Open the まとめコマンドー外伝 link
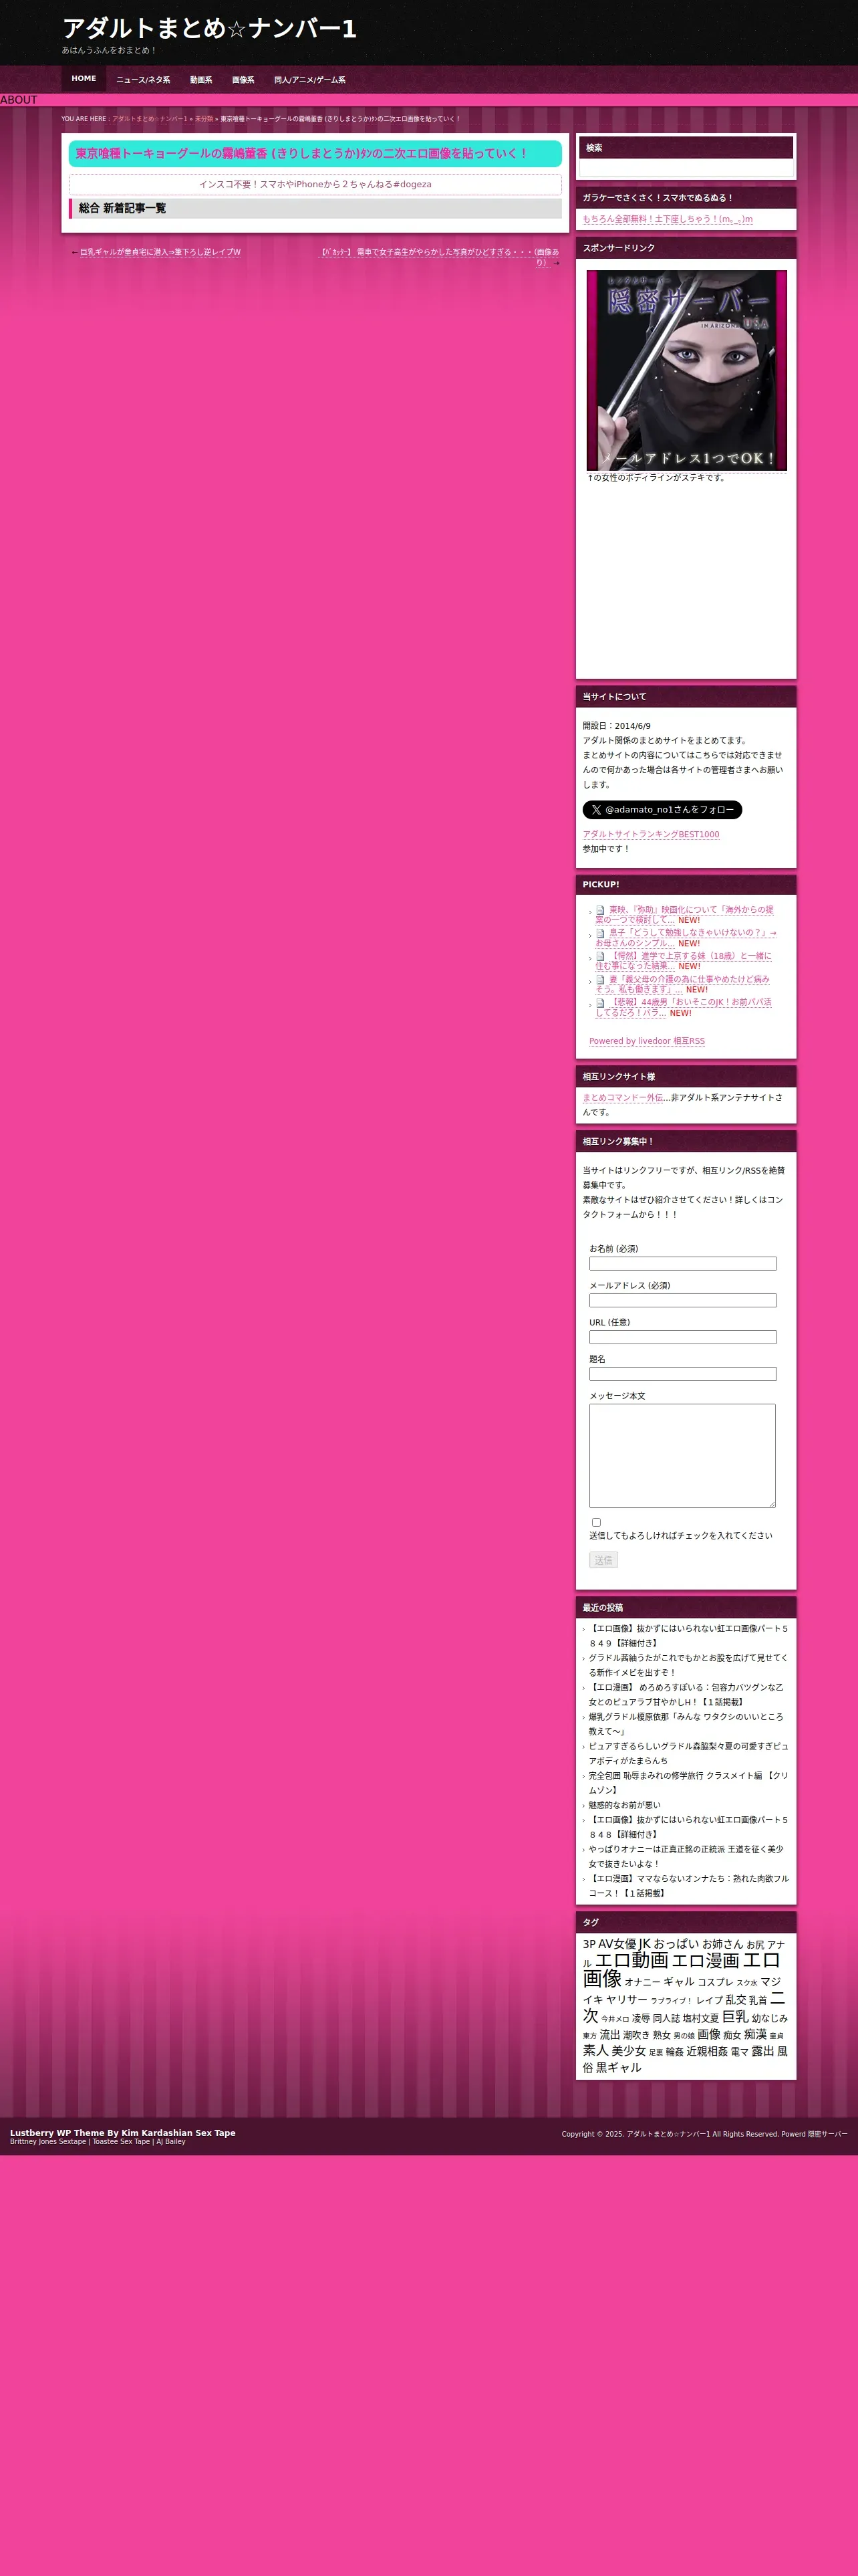858x2576 pixels. tap(623, 1097)
